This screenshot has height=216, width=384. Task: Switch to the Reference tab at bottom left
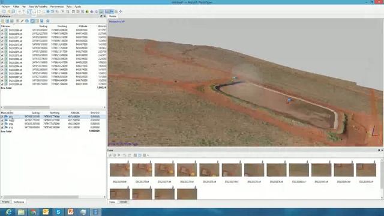(x=19, y=202)
